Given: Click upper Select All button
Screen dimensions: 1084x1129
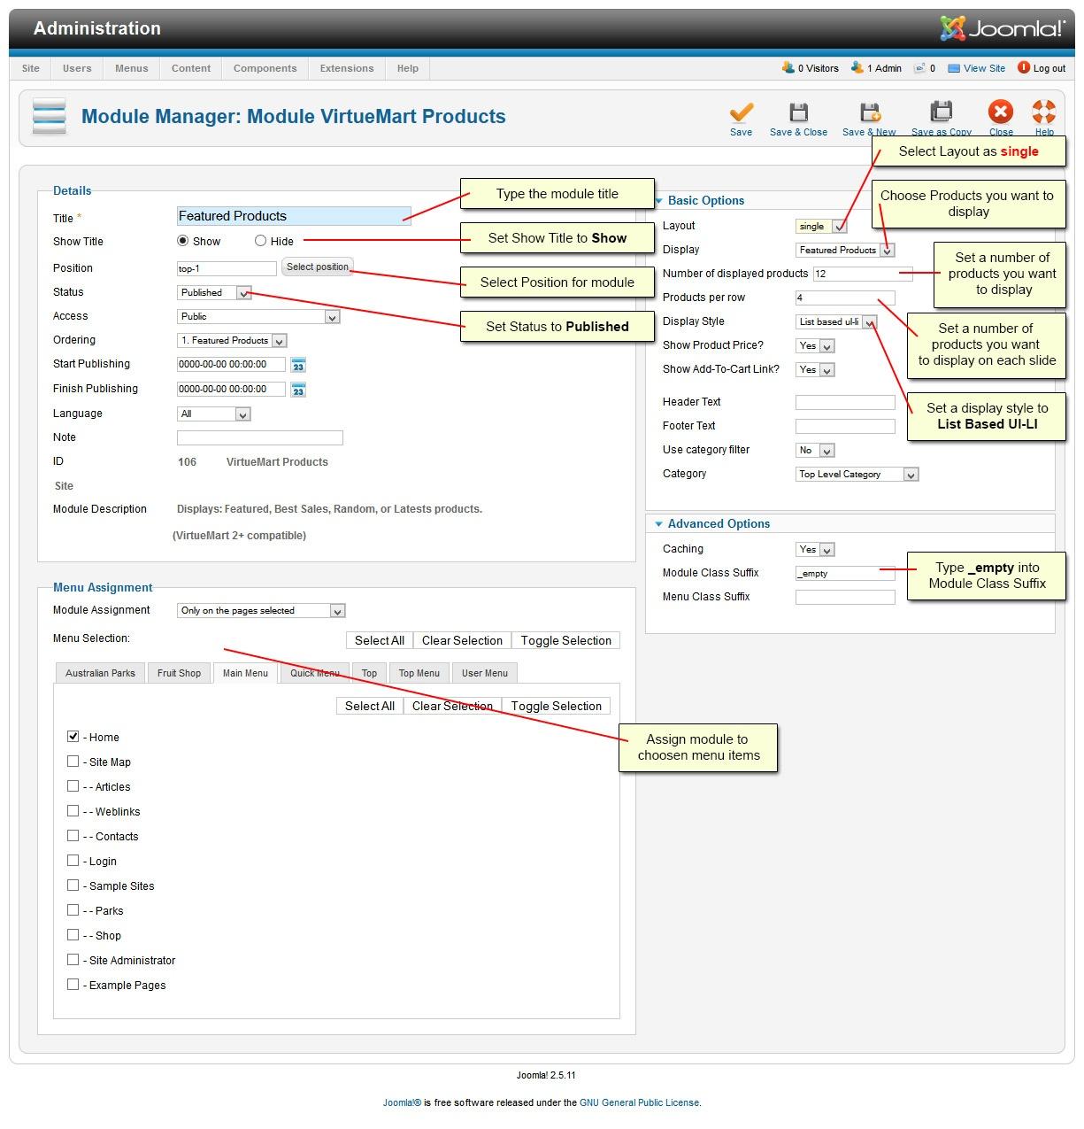Looking at the screenshot, I should click(x=380, y=640).
